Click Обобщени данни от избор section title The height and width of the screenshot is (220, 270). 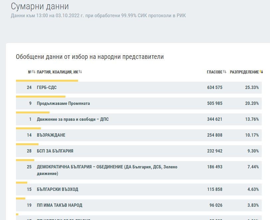click(90, 57)
